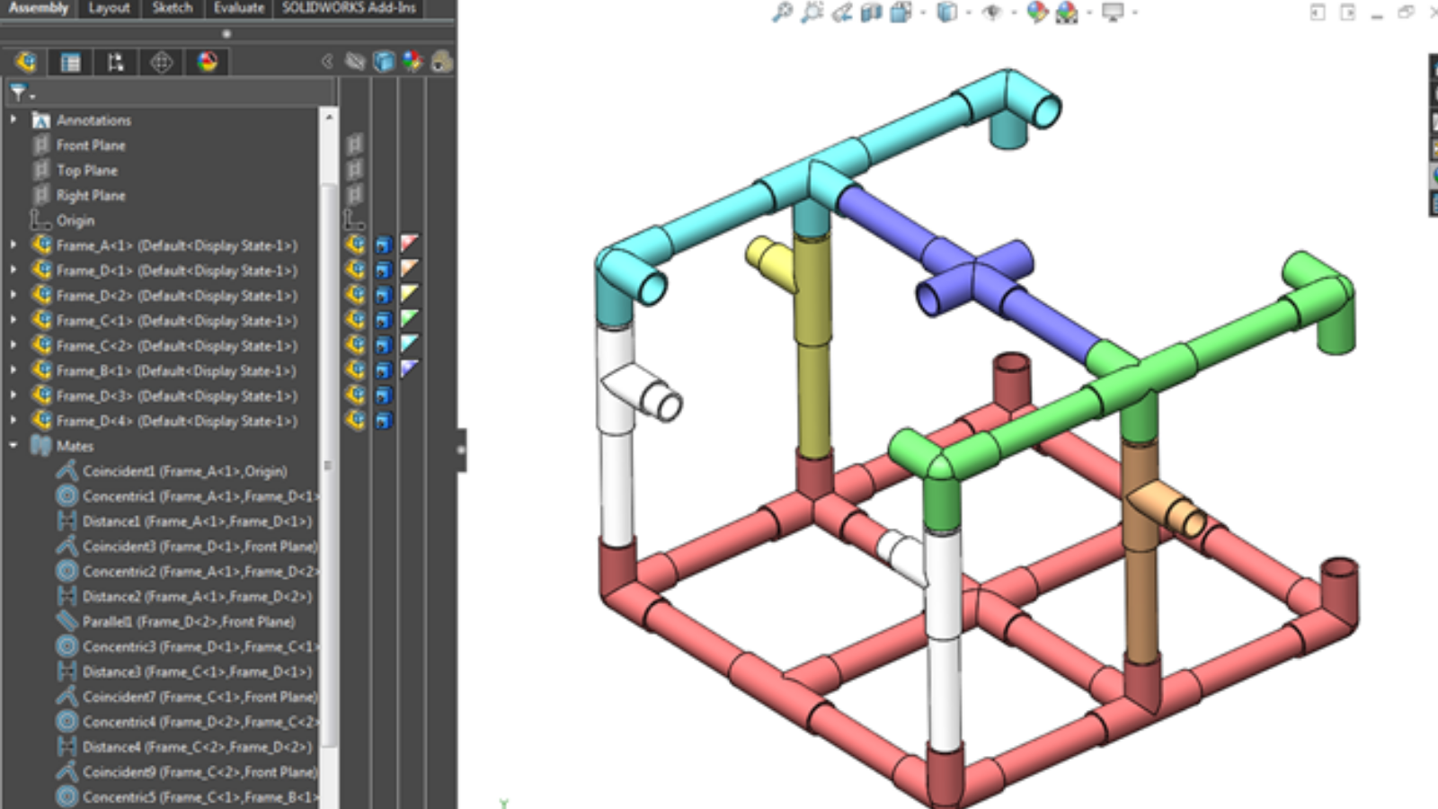Toggle visibility of Frame_D<1> in display pane
Screen dimensions: 1438x809
356,269
